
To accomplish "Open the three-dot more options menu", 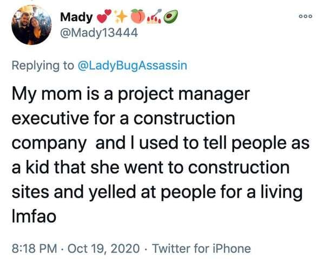I will [x=306, y=16].
